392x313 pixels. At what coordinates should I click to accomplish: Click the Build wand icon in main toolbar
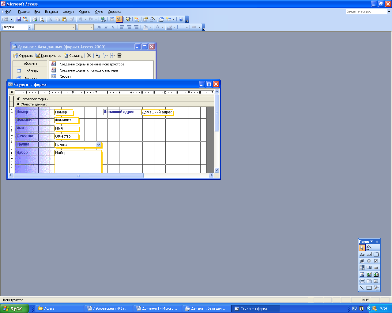click(153, 19)
